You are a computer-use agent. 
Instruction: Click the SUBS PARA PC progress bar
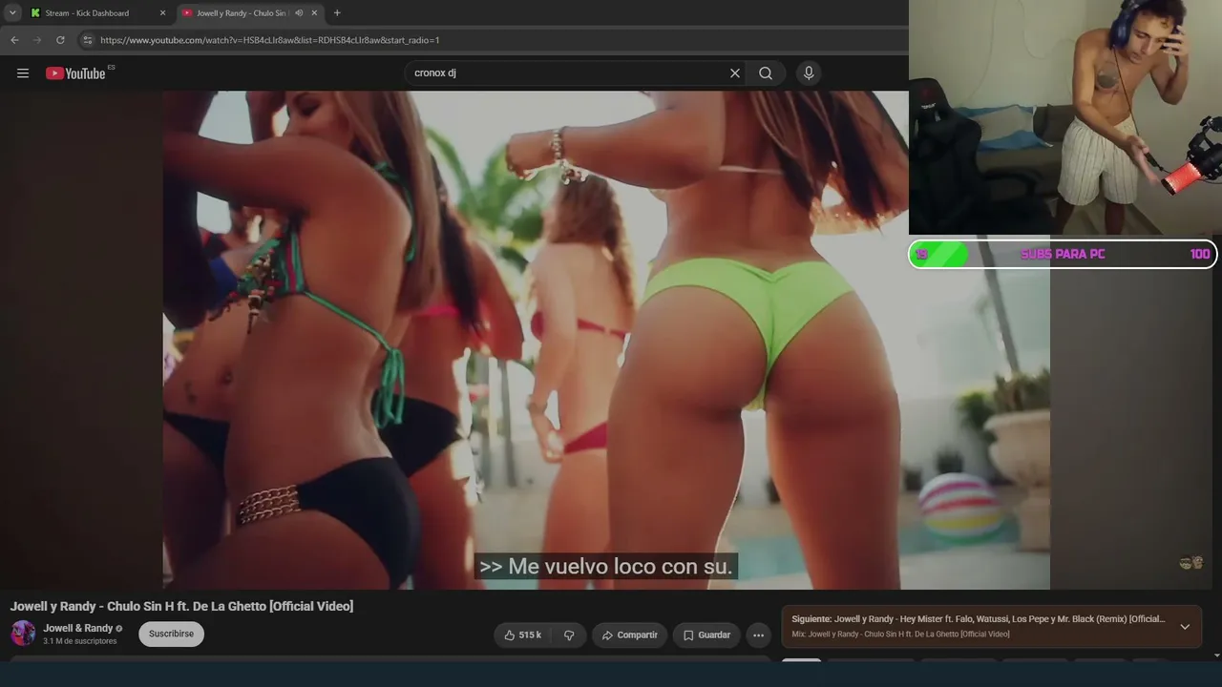pyautogui.click(x=1062, y=254)
